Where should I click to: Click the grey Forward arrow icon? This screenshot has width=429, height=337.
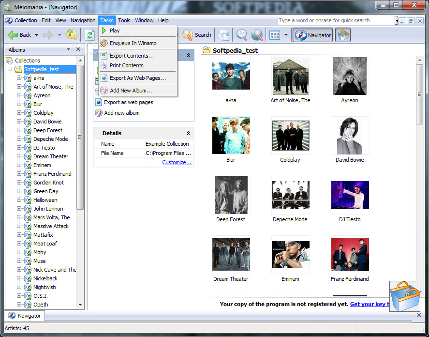48,35
